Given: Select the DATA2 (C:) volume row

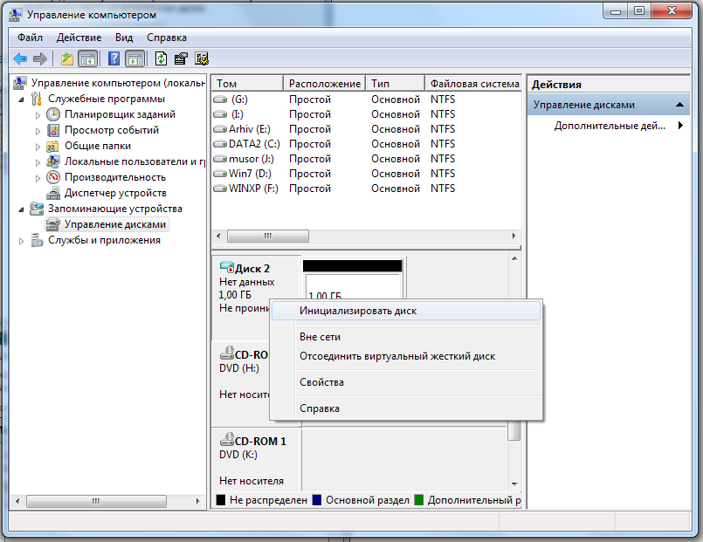Looking at the screenshot, I should pos(366,144).
